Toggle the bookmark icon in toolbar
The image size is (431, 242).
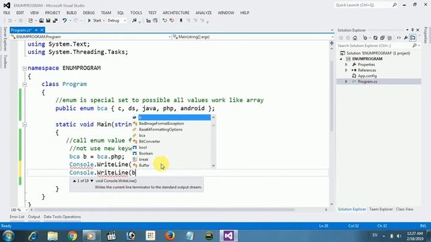(x=181, y=21)
